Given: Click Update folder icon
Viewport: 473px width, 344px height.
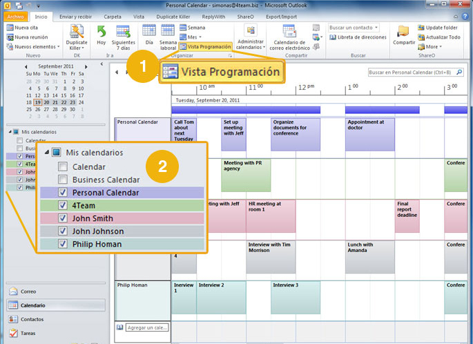Looking at the screenshot, I should (421, 28).
